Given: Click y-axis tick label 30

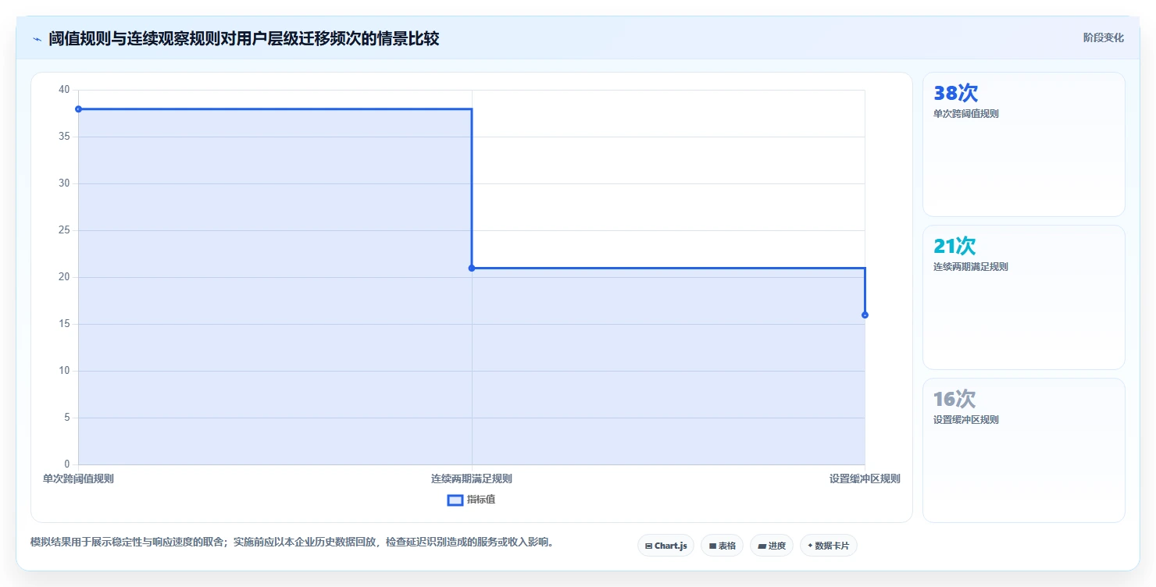Looking at the screenshot, I should tap(64, 183).
